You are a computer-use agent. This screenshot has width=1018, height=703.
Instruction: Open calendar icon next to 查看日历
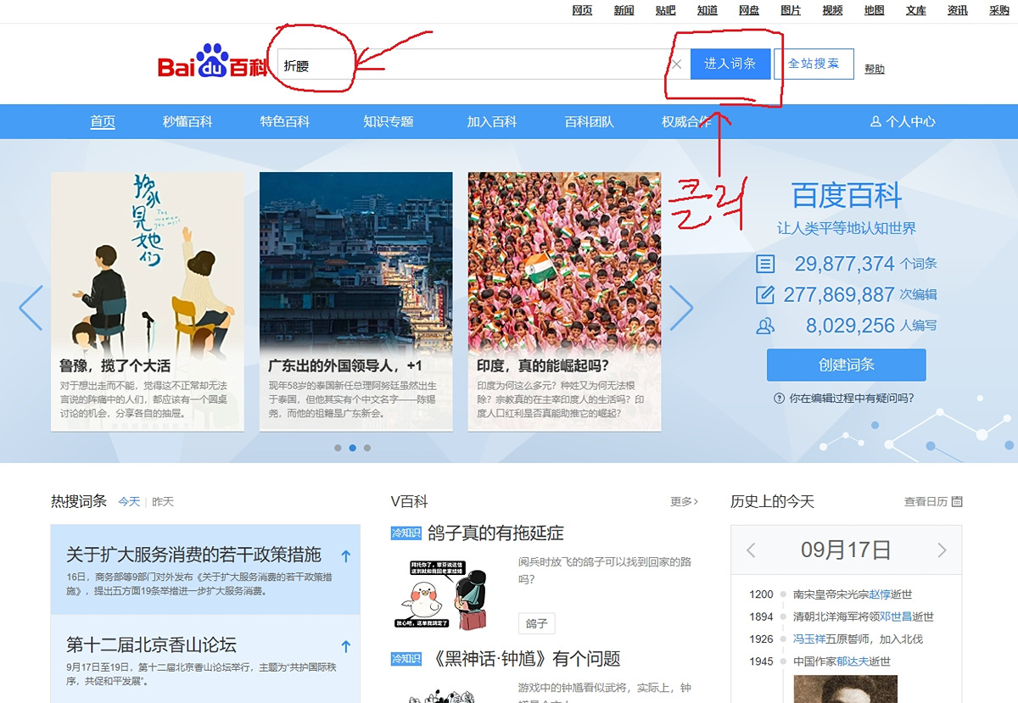pyautogui.click(x=957, y=501)
